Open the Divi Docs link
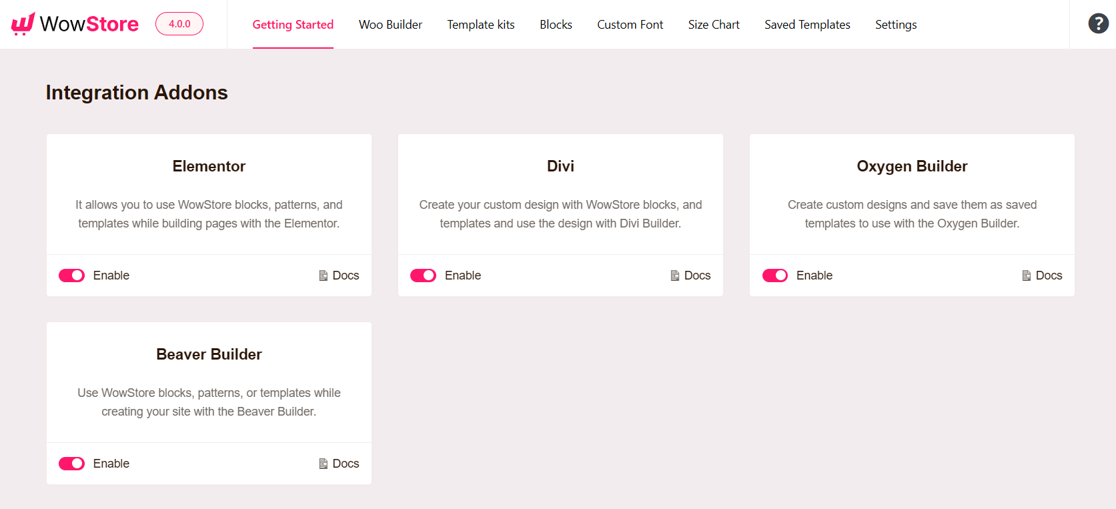 [690, 276]
